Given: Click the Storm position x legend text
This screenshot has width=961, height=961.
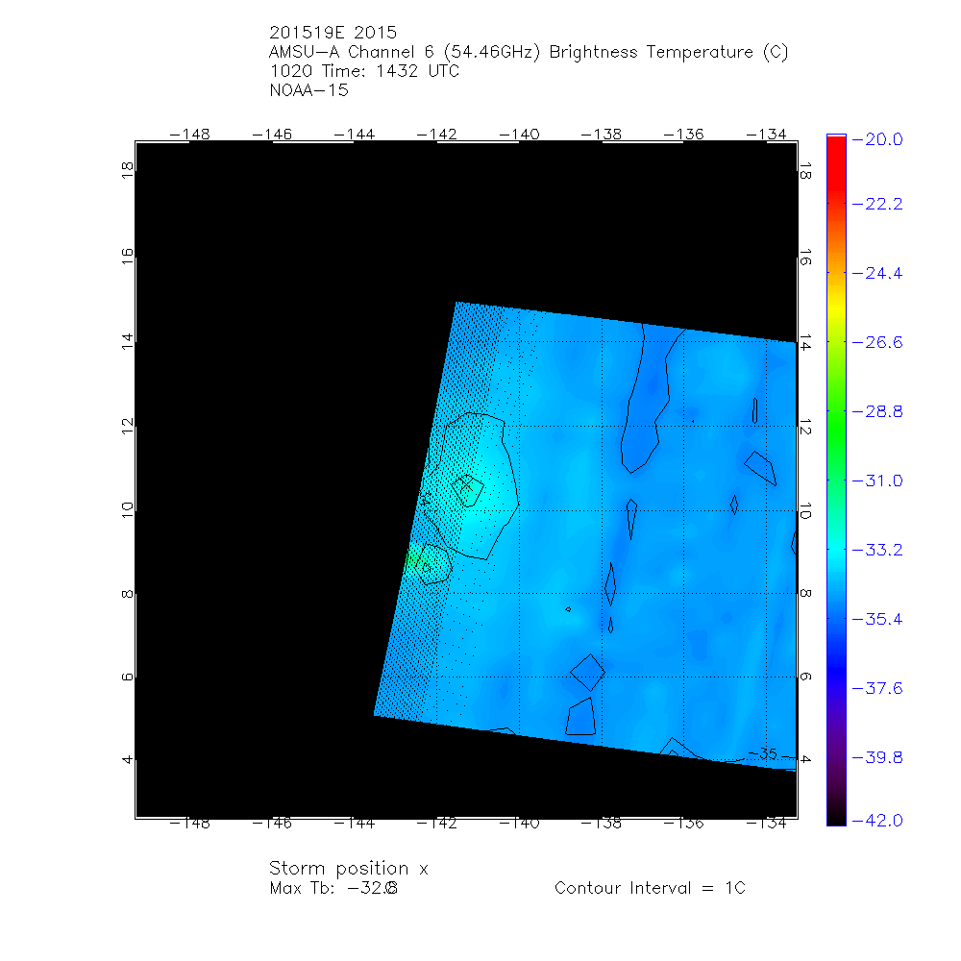Looking at the screenshot, I should [x=349, y=869].
